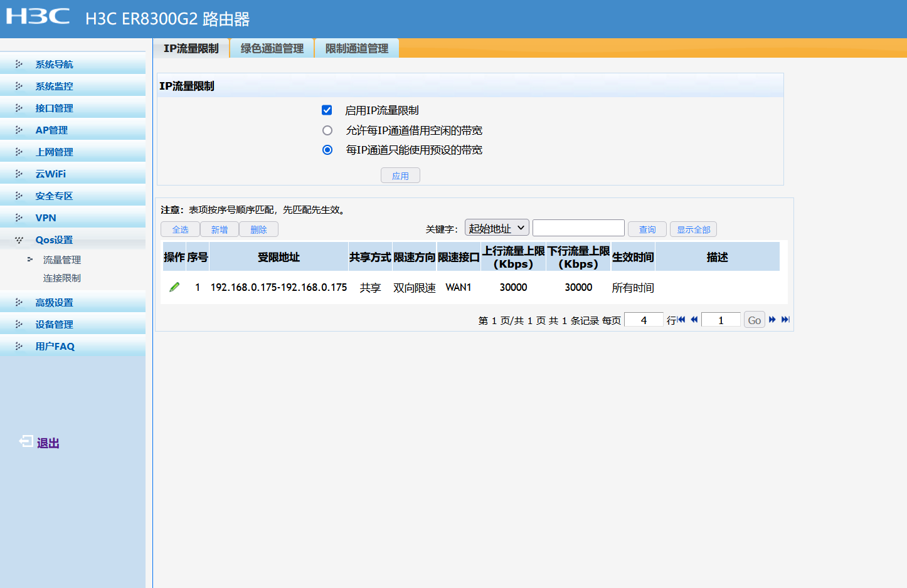Click the WAN1 interface cell
This screenshot has width=907, height=588.
tap(459, 287)
